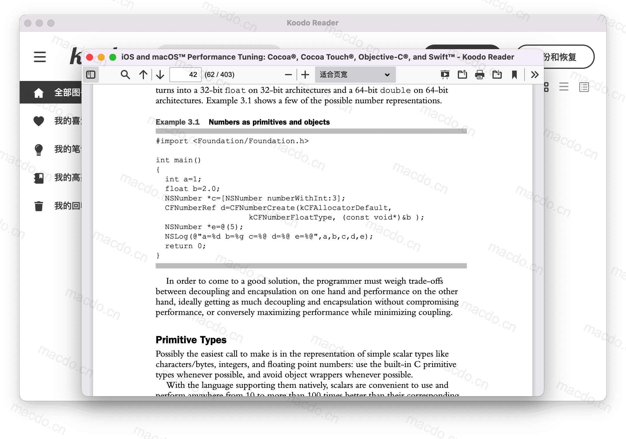This screenshot has width=626, height=439.
Task: Go to next page arrow
Action: (160, 75)
